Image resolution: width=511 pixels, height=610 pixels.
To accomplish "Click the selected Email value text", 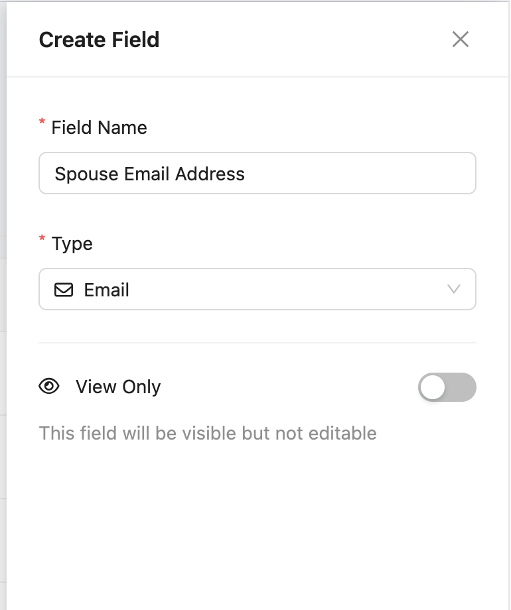I will 107,290.
